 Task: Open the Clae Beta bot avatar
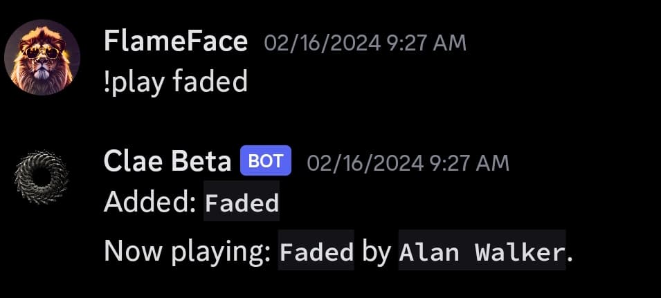point(42,177)
